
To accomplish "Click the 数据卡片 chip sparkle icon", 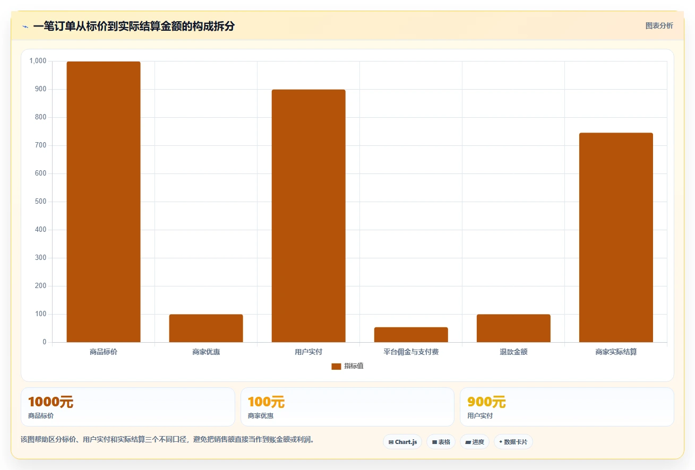I will 501,441.
